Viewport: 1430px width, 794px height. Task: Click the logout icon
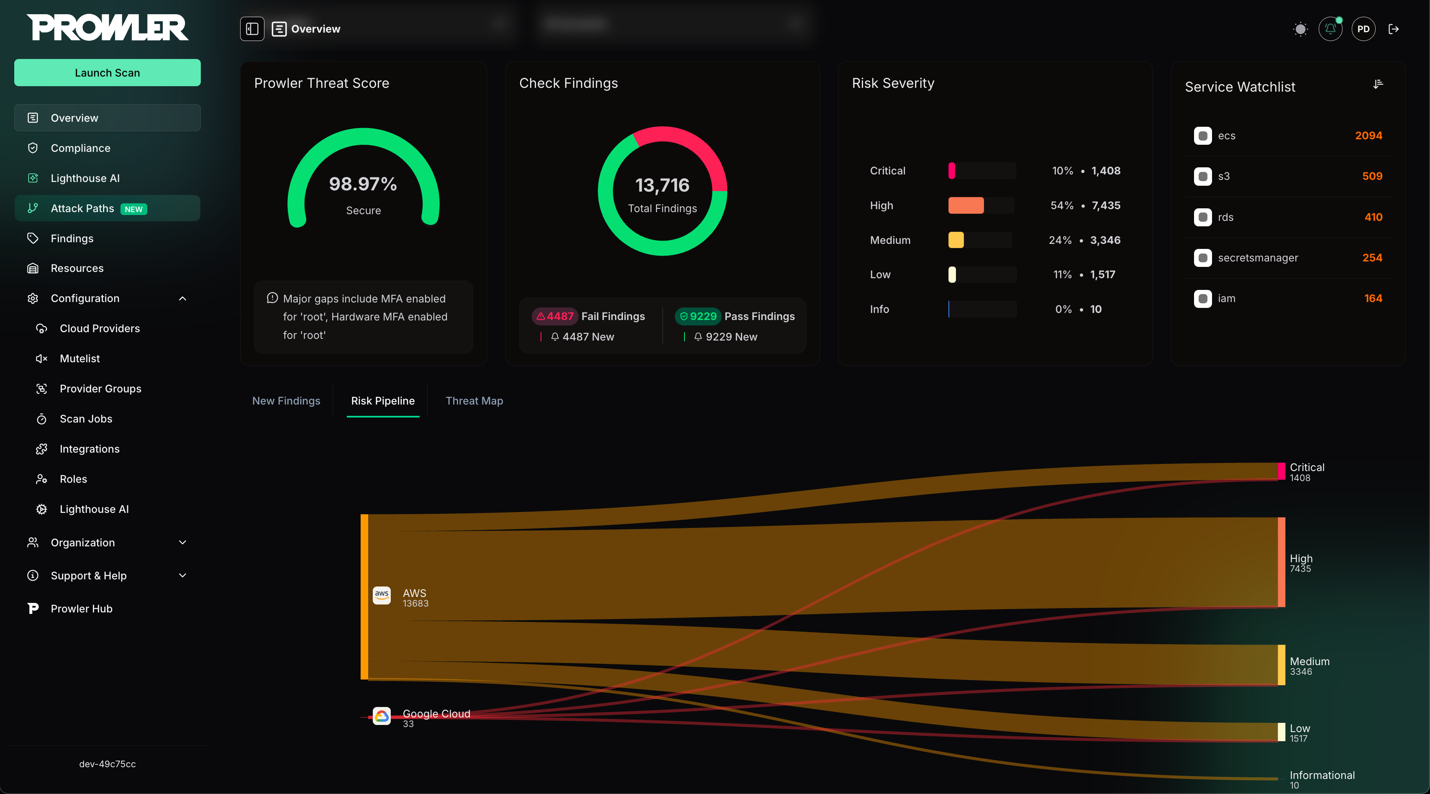pyautogui.click(x=1393, y=29)
